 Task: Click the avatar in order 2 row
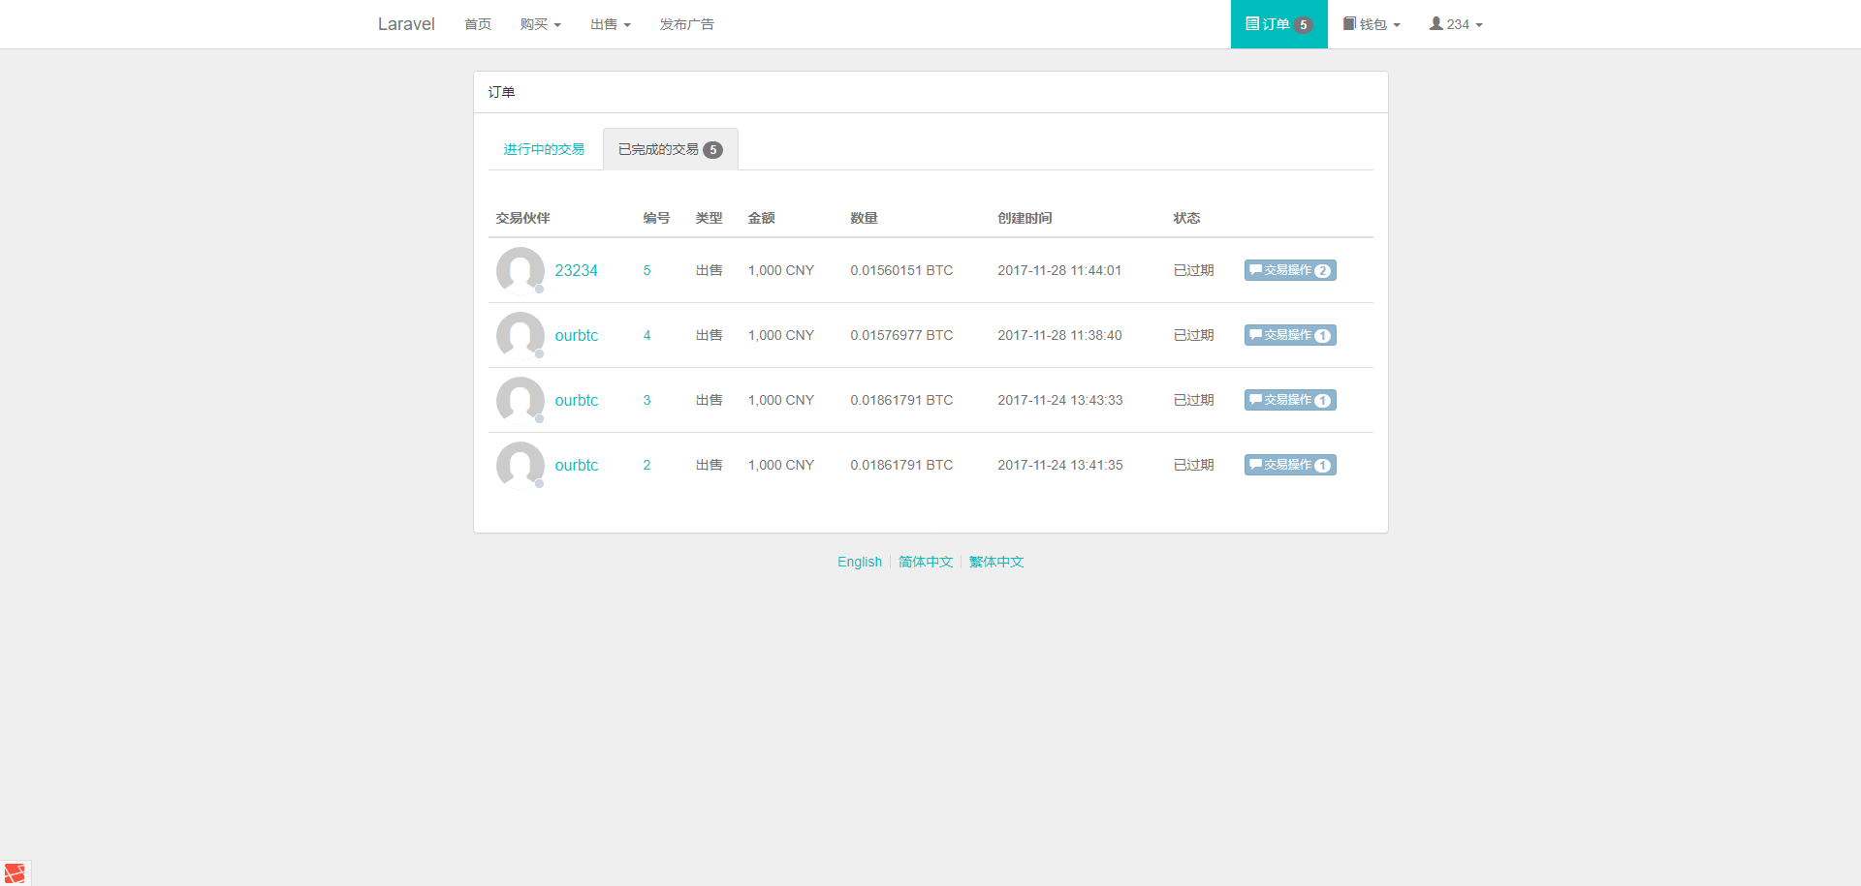click(x=520, y=465)
